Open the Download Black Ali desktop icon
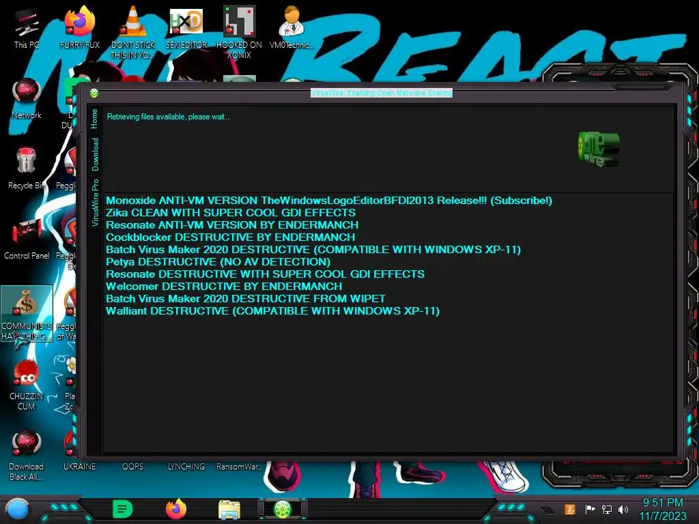 (x=27, y=454)
